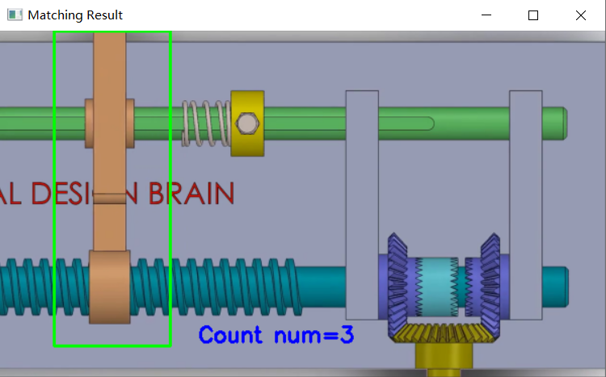The width and height of the screenshot is (606, 377).
Task: Click the 'BRAIN' red text
Action: click(x=191, y=194)
